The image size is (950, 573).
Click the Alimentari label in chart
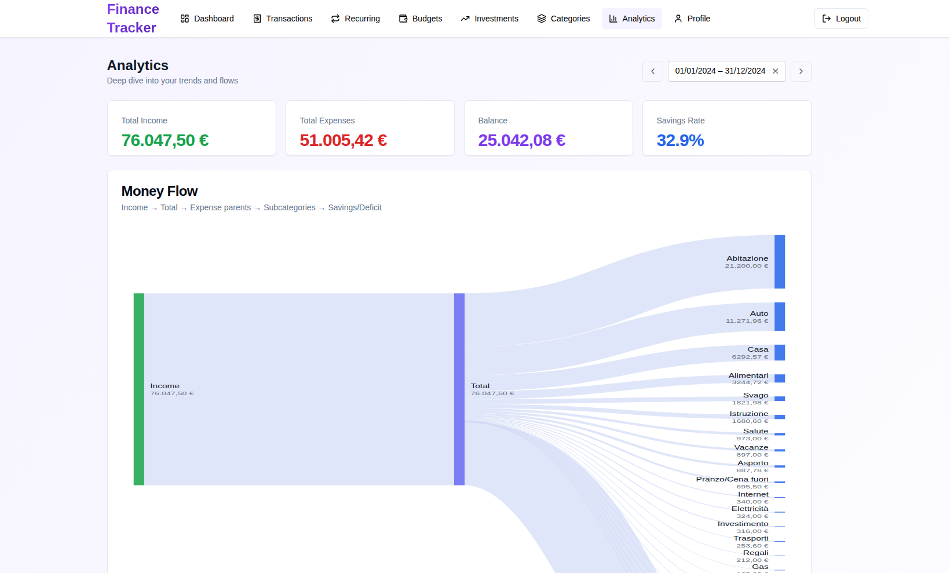tap(748, 375)
